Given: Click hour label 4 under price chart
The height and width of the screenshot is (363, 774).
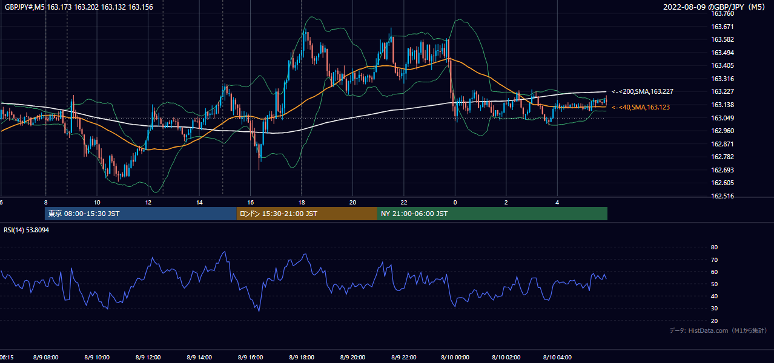Looking at the screenshot, I should tap(557, 202).
